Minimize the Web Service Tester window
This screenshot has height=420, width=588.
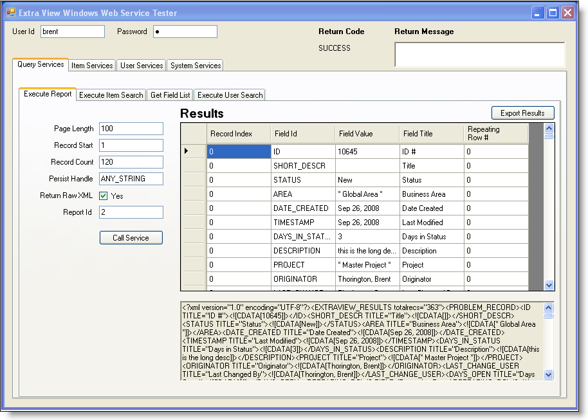click(538, 13)
